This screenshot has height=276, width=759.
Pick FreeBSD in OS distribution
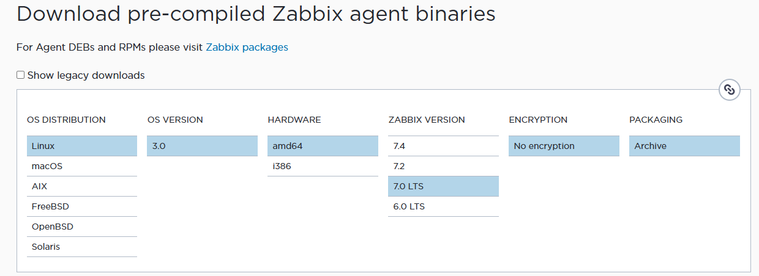pos(82,206)
